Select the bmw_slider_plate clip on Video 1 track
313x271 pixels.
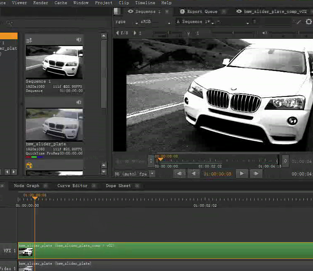tap(166, 266)
